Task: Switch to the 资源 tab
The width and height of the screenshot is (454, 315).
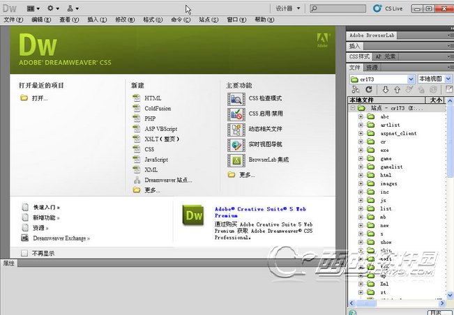Action: pos(372,68)
